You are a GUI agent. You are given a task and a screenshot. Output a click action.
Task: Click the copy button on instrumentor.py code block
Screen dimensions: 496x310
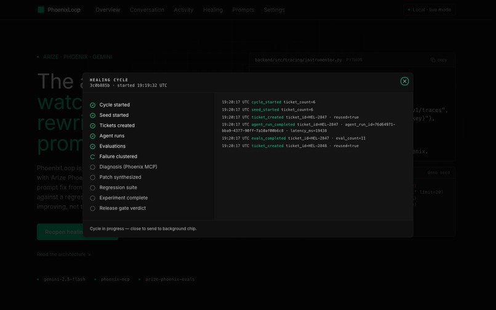(x=439, y=60)
